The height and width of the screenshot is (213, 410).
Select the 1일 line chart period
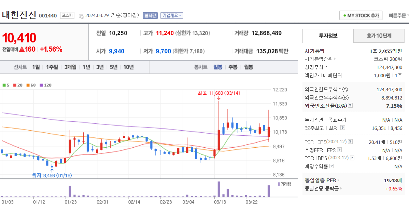click(x=36, y=67)
